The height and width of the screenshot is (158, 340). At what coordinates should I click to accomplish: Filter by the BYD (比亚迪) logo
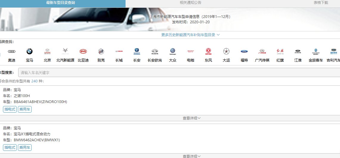(83, 51)
